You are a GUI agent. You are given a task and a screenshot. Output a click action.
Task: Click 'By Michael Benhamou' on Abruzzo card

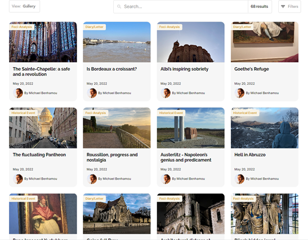point(262,179)
